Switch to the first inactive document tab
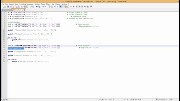 (x=6, y=10)
